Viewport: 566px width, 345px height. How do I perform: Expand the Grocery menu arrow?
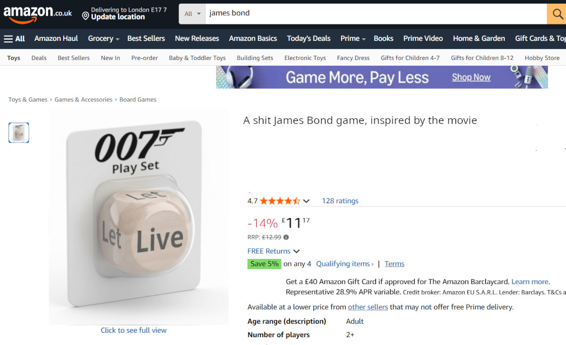(118, 39)
